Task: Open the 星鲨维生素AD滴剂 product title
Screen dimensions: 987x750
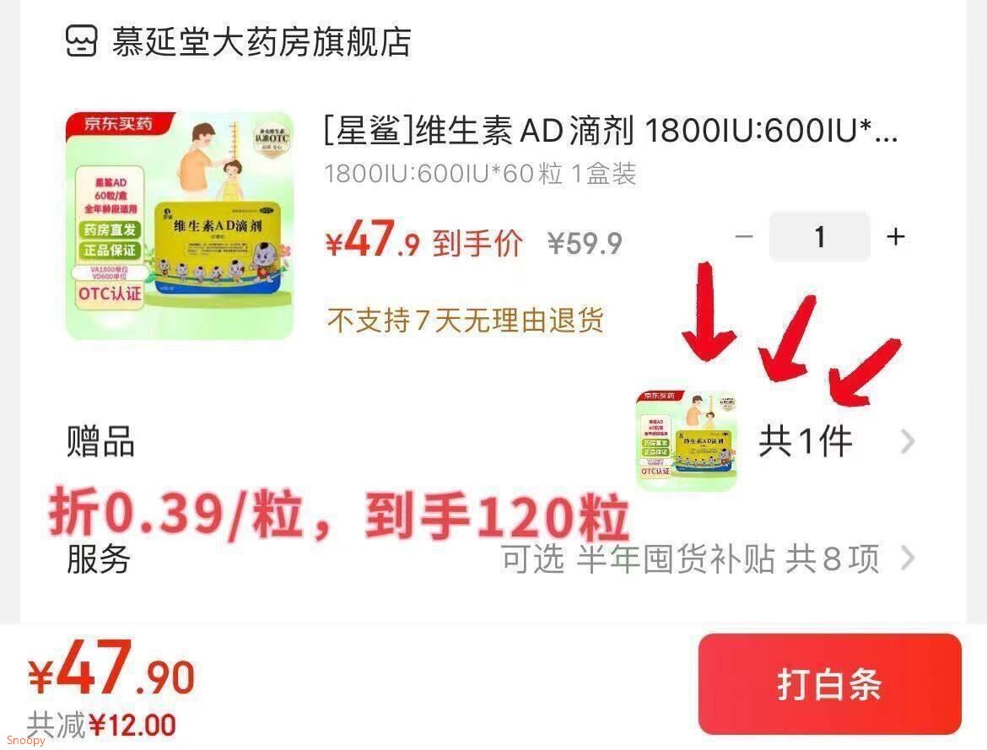Action: (x=611, y=131)
